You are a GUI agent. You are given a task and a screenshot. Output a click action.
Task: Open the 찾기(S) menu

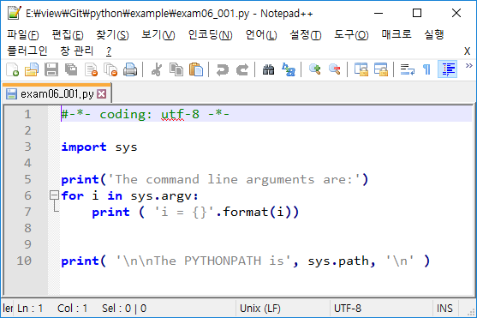112,35
